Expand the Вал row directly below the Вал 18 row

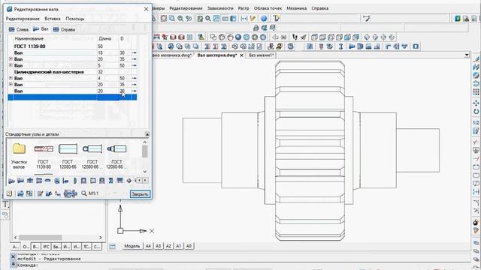pos(11,58)
